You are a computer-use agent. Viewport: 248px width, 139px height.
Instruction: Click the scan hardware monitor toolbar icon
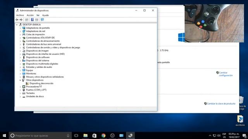[42, 20]
